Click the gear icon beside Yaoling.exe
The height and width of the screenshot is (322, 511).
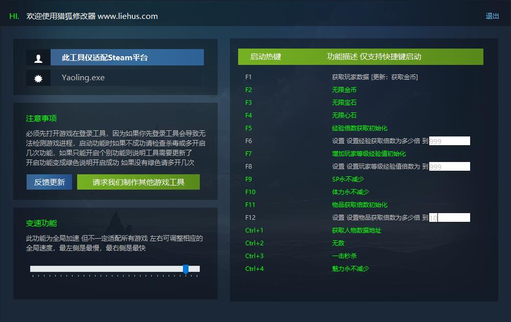coord(38,78)
